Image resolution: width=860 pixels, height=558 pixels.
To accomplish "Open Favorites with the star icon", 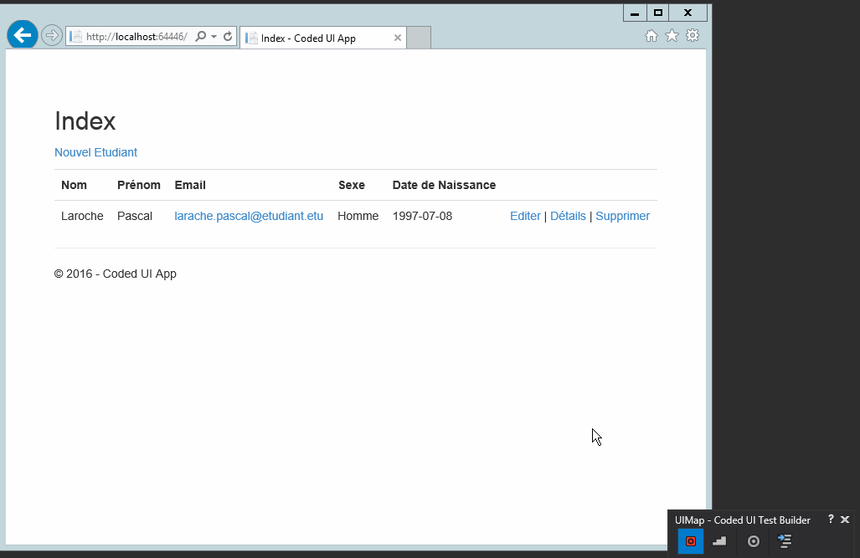I will click(x=672, y=36).
